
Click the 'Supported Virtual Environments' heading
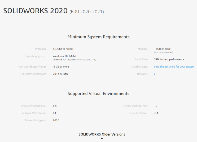click(99, 94)
